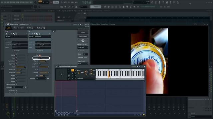Image resolution: width=213 pixels, height=119 pixels.
Task: Click the Loop End slider
Action: point(44,67)
